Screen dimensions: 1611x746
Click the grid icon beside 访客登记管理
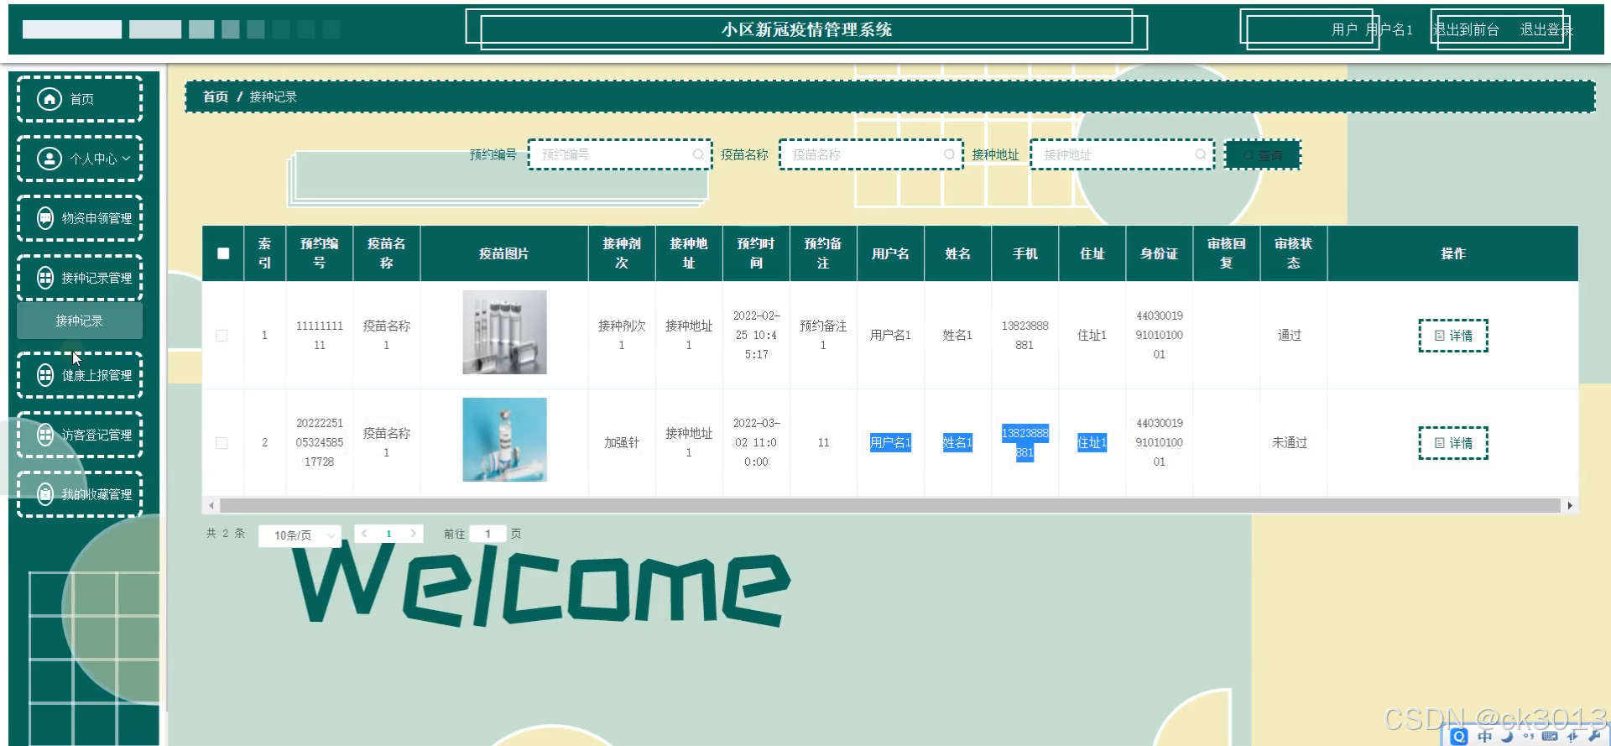45,435
